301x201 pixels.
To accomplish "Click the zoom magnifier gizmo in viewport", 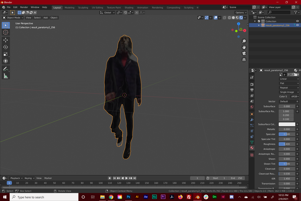I will 244,41.
